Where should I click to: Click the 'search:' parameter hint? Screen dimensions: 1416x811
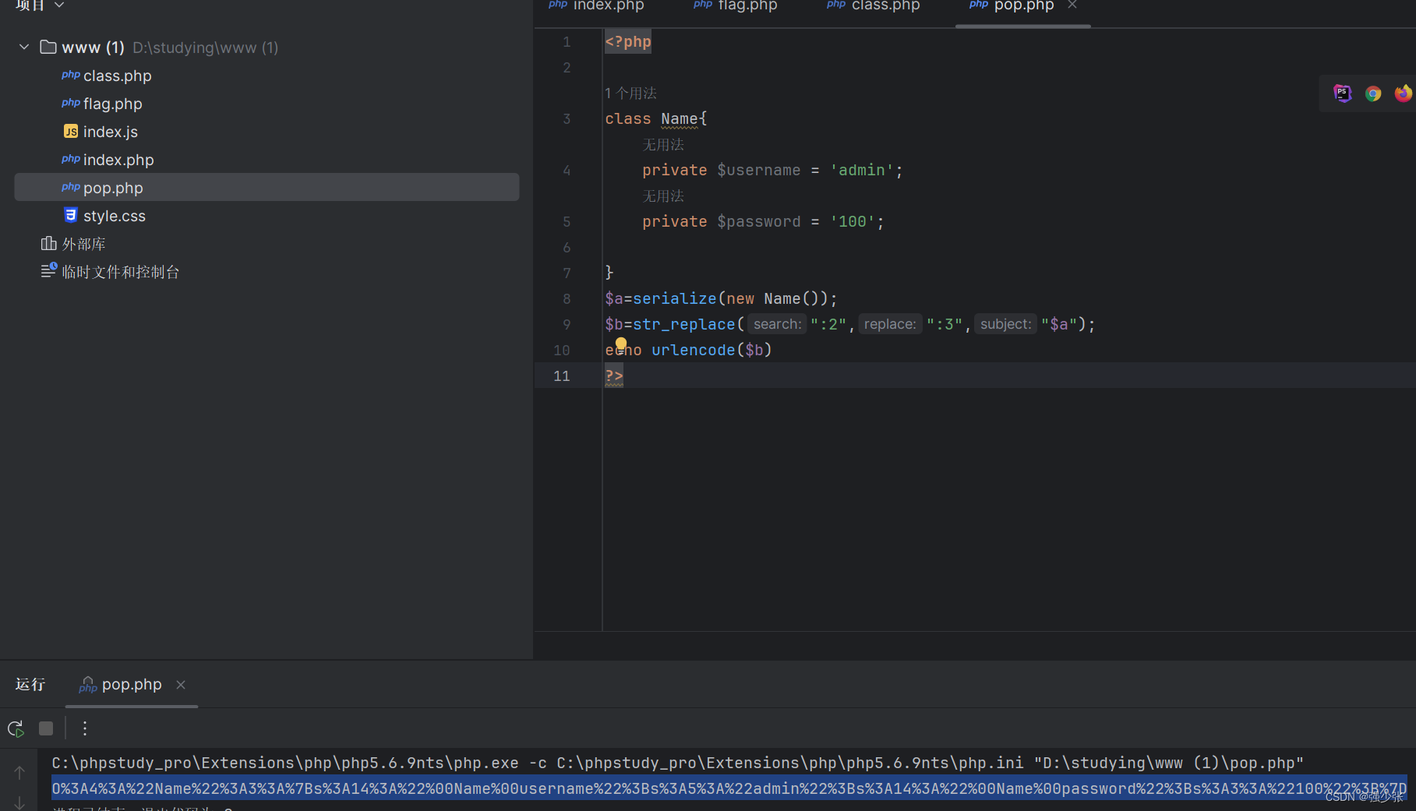[x=777, y=324]
